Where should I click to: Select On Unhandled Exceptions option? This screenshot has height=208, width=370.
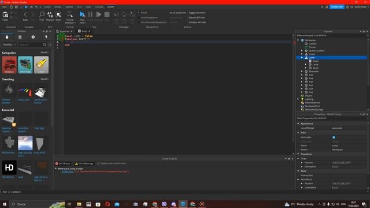click(x=152, y=22)
